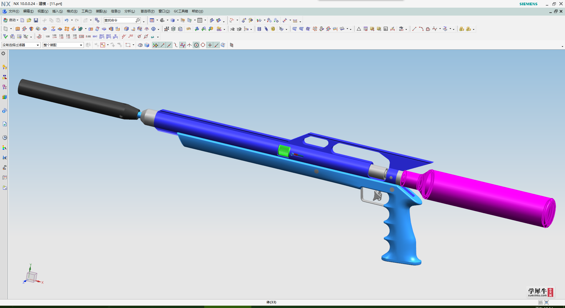The height and width of the screenshot is (308, 565).
Task: Click the Line sketch curve icon
Action: click(x=414, y=29)
